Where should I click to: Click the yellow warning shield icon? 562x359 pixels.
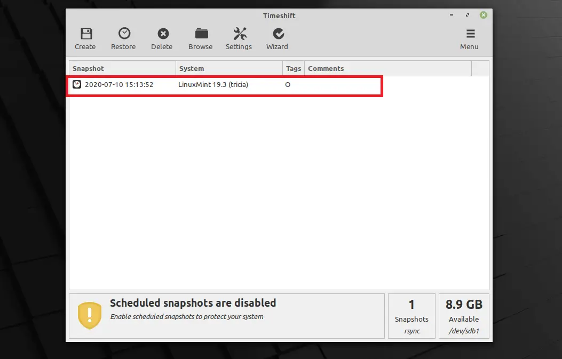90,315
